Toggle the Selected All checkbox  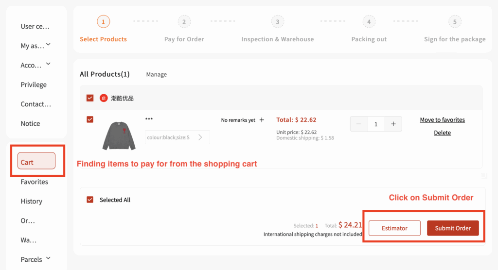(x=90, y=200)
